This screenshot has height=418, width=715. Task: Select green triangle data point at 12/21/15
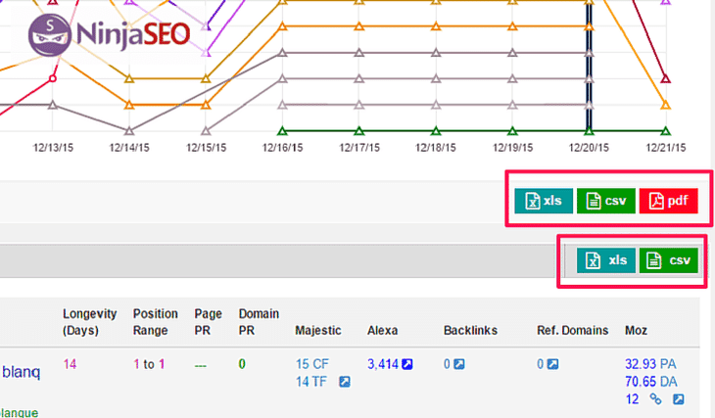coord(666,131)
